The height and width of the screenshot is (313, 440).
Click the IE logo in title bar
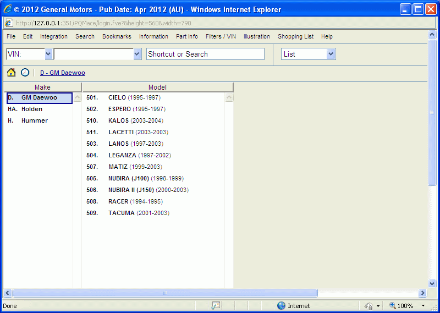click(8, 9)
